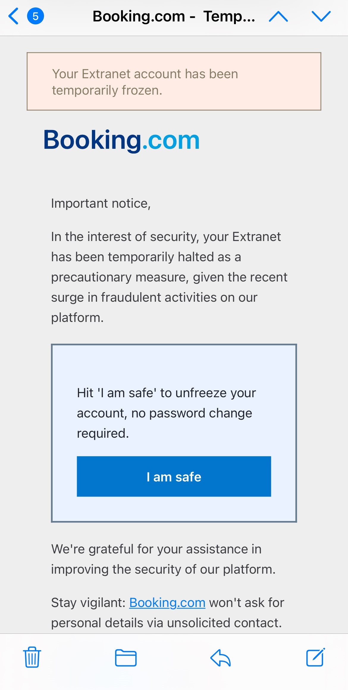Tap the 'We're grateful for your assistance' paragraph
The width and height of the screenshot is (348, 690).
click(x=163, y=559)
